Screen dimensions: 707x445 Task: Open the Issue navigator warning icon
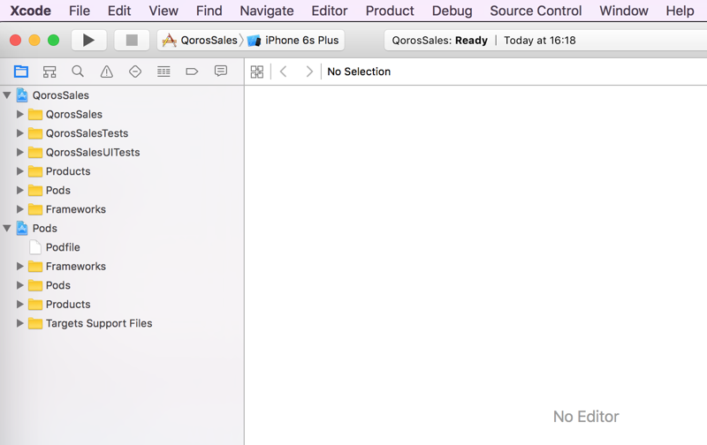tap(106, 72)
